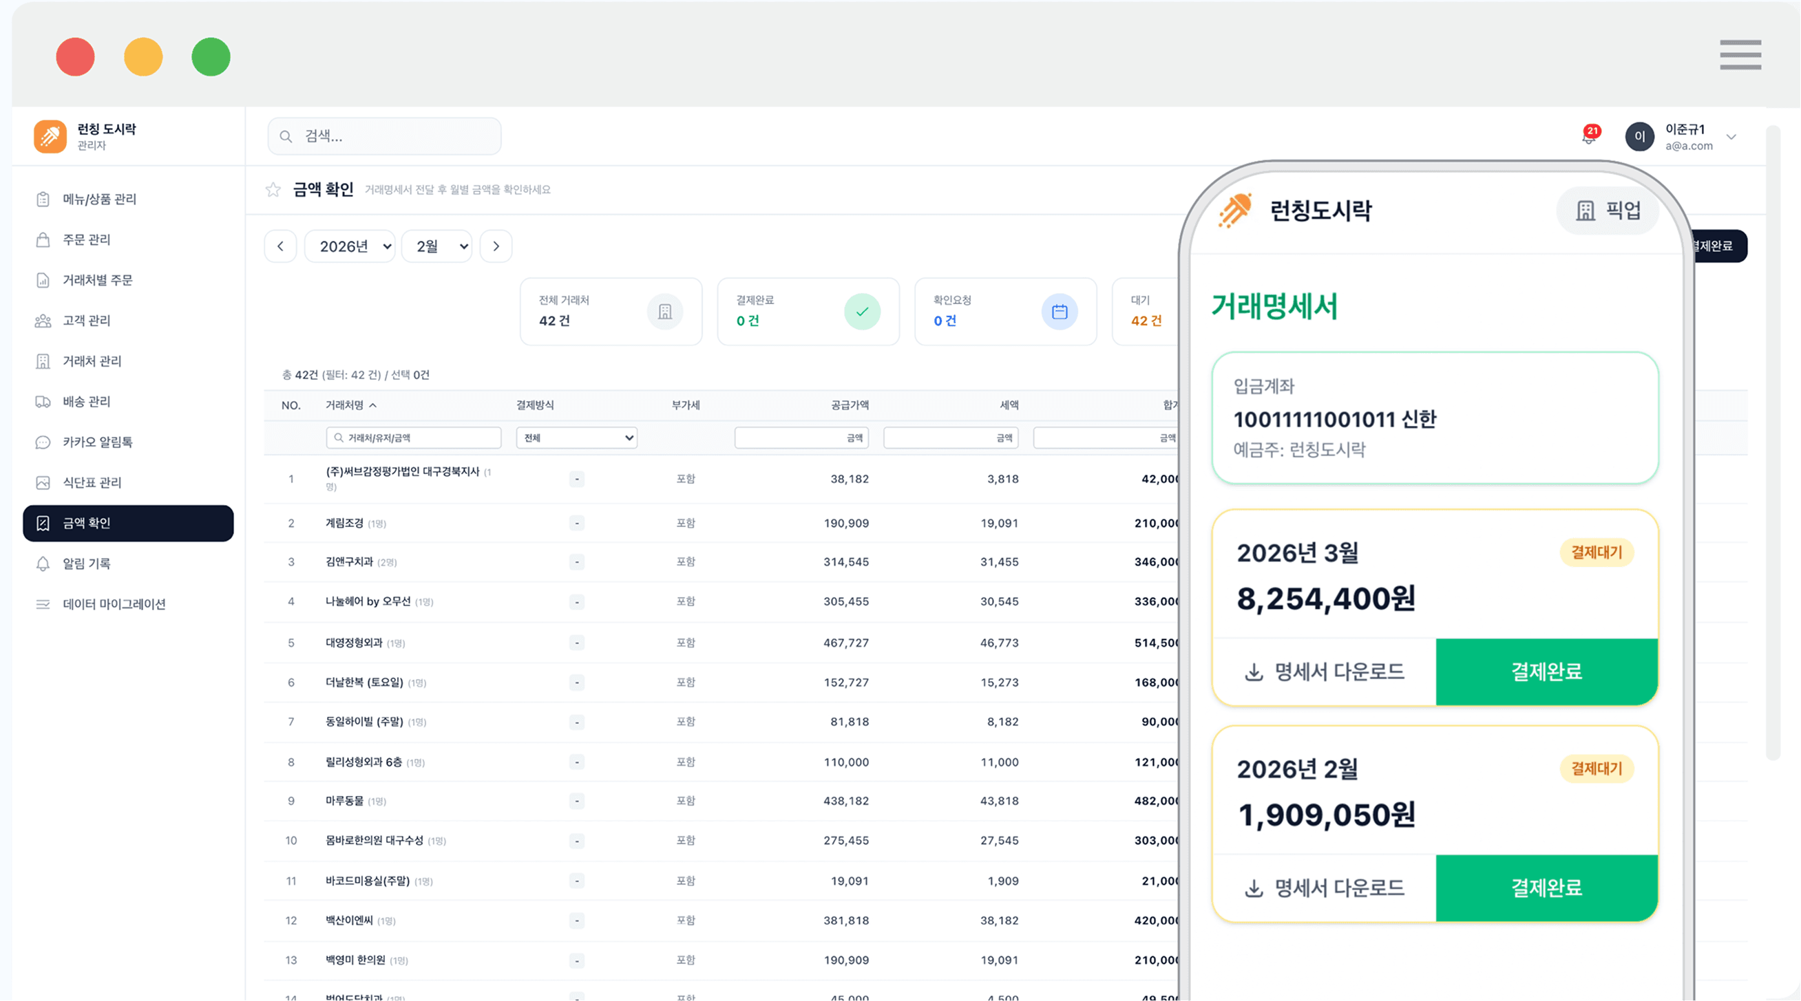Expand the 이준규1 account dropdown chevron
This screenshot has height=1001, width=1801.
pyautogui.click(x=1731, y=137)
